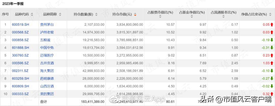Open 中国中免 stock link
This screenshot has height=106, width=275.
tap(47, 48)
